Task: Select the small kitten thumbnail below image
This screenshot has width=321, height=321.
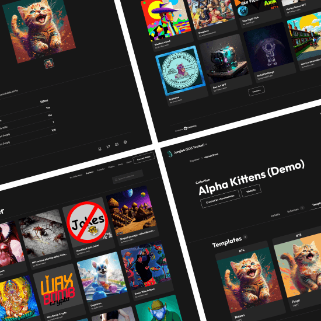Action: click(x=49, y=64)
